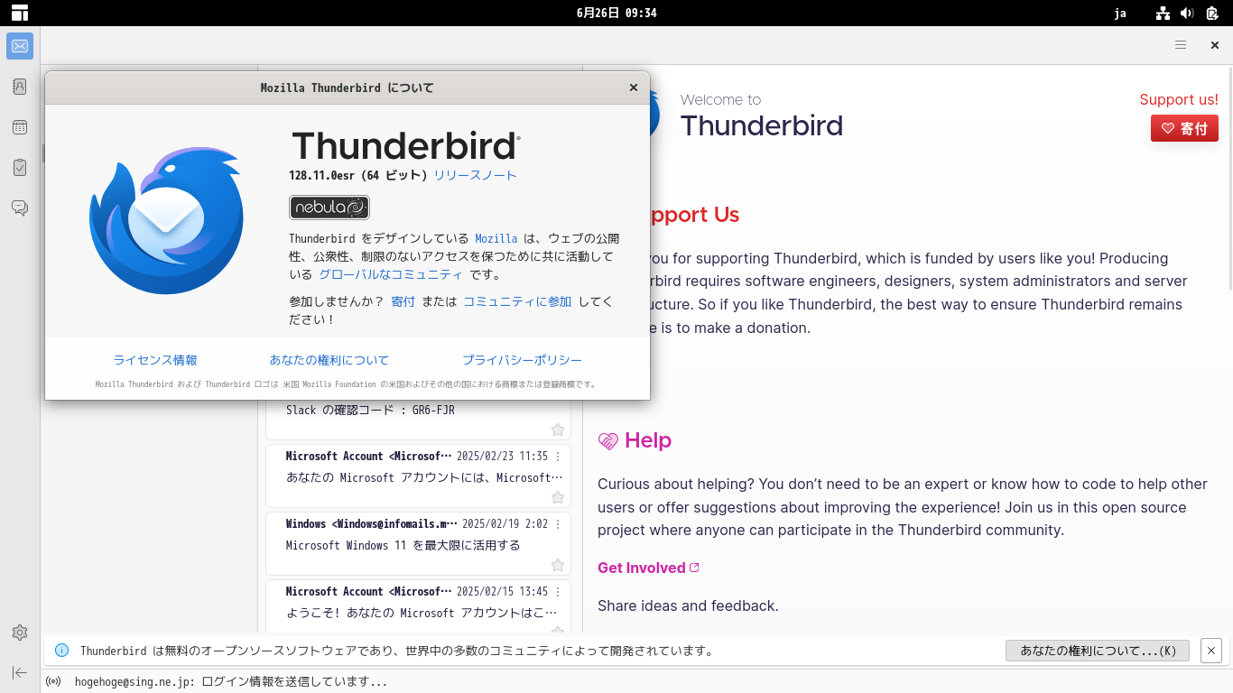
Task: Click the welcome page vertical scrollbar
Action: [x=1228, y=180]
